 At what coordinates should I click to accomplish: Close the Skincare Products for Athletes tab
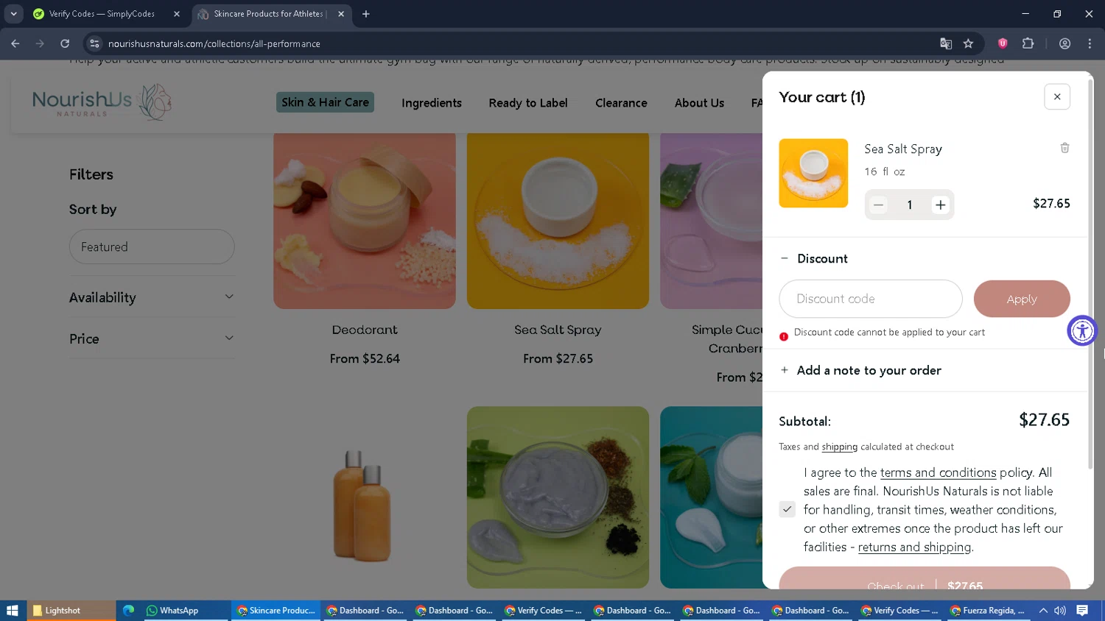[341, 14]
